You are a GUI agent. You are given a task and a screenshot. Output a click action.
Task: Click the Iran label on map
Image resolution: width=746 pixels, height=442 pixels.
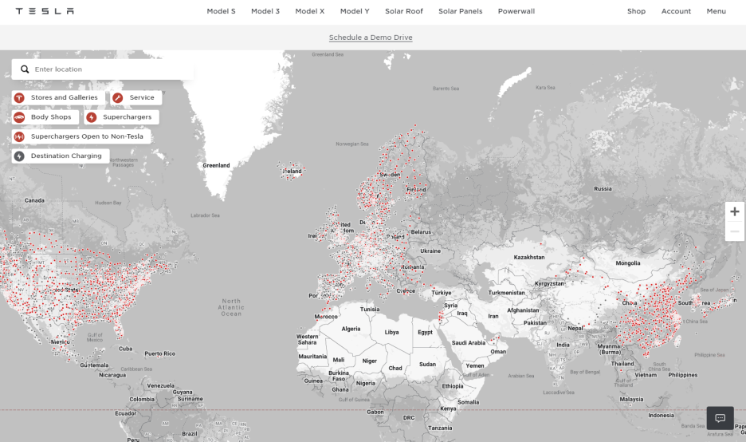click(x=493, y=316)
